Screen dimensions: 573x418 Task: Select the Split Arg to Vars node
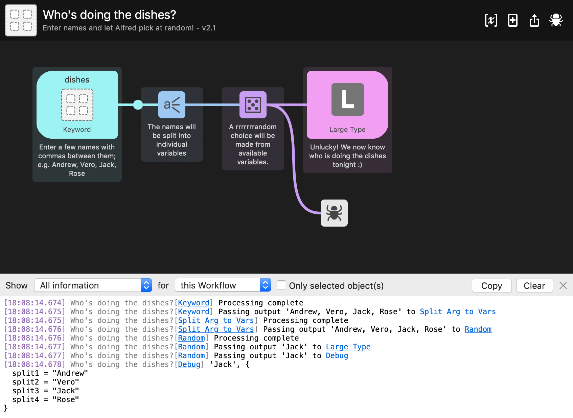tap(171, 105)
